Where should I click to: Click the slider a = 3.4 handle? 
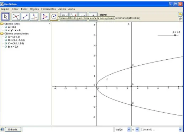175,35
